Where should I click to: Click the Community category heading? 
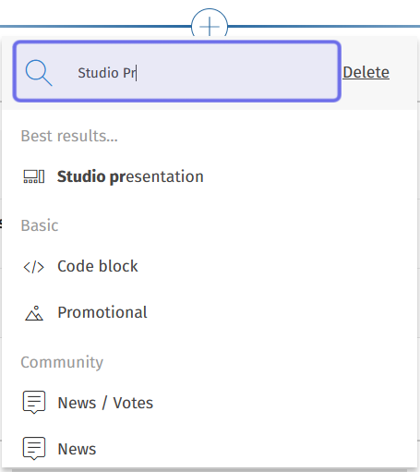(62, 362)
